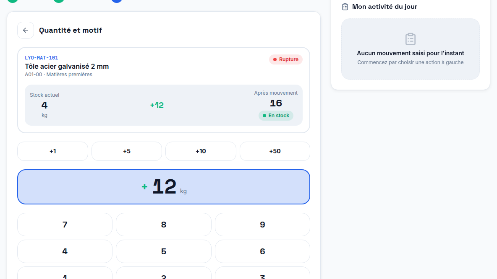Tap keypad digit 5
Image resolution: width=497 pixels, height=279 pixels.
164,251
